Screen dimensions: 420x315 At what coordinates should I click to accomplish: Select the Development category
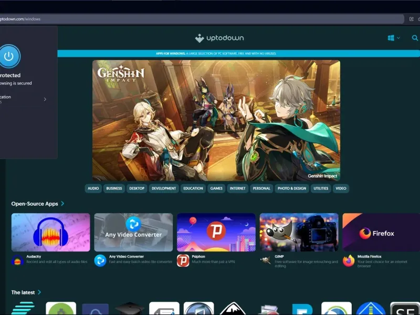click(164, 188)
